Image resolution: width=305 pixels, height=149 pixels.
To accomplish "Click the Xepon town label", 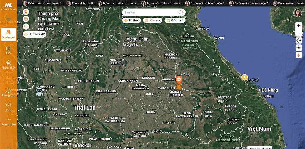I will coord(217,74).
